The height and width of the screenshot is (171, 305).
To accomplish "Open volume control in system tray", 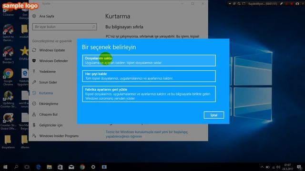I will [x=278, y=167].
